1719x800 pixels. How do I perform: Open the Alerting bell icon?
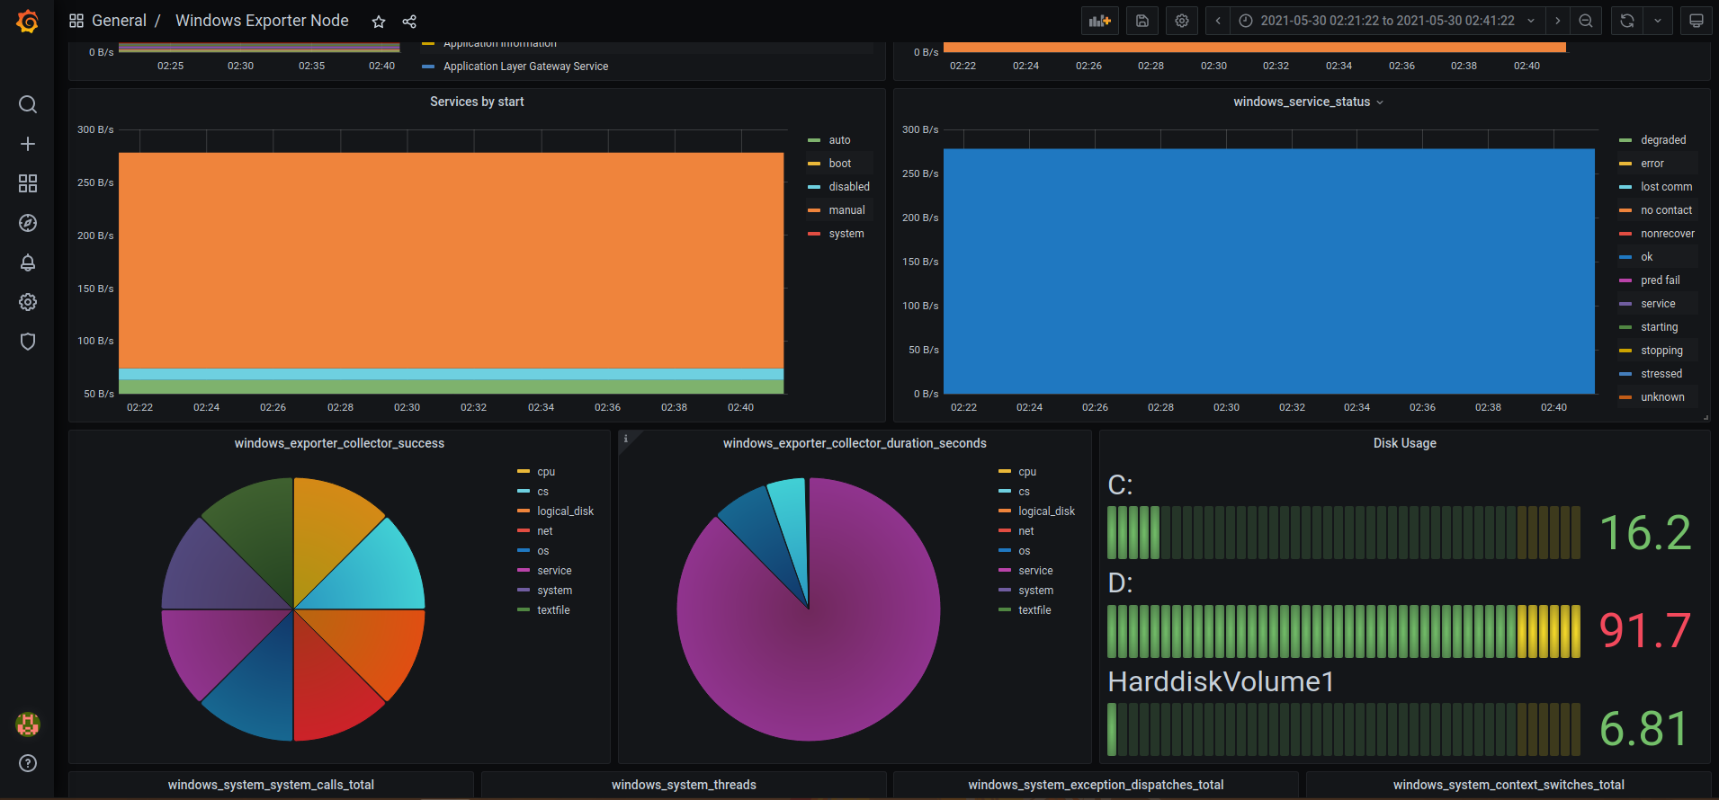[28, 262]
